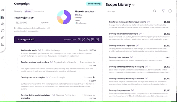Screen dimensions: 177x102
Task: Add new scope item with plus circle icon
Action: pyautogui.click(x=170, y=11)
